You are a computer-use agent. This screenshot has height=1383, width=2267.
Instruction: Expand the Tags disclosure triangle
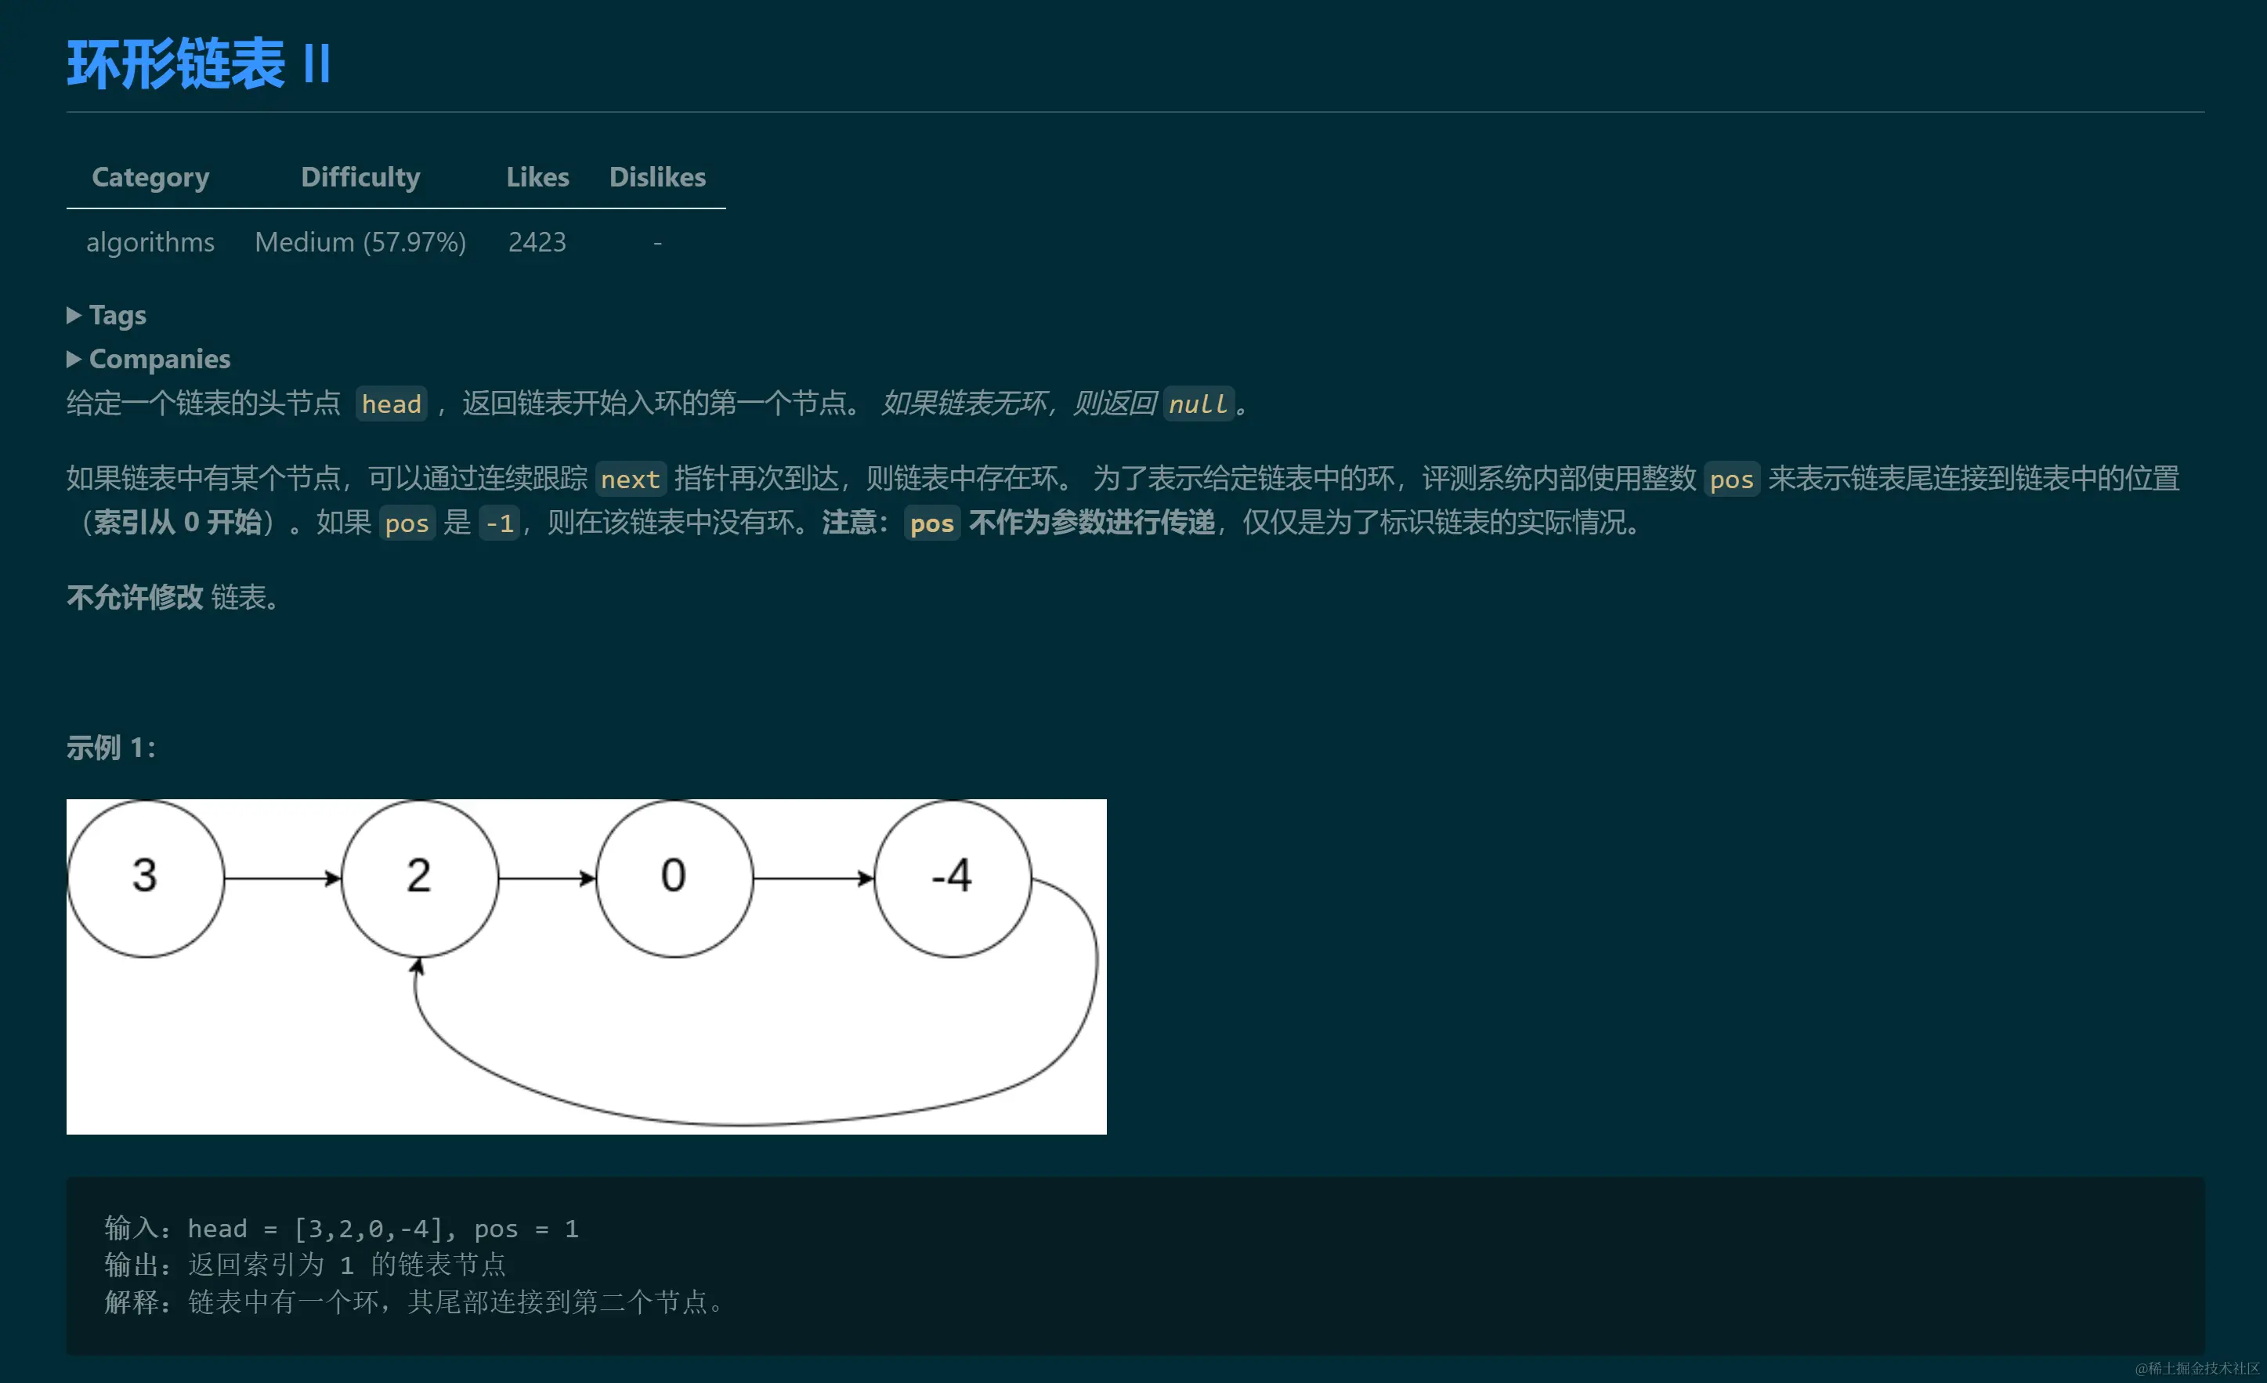pos(74,316)
